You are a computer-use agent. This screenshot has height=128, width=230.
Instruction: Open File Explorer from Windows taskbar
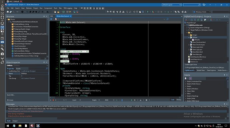(20, 126)
